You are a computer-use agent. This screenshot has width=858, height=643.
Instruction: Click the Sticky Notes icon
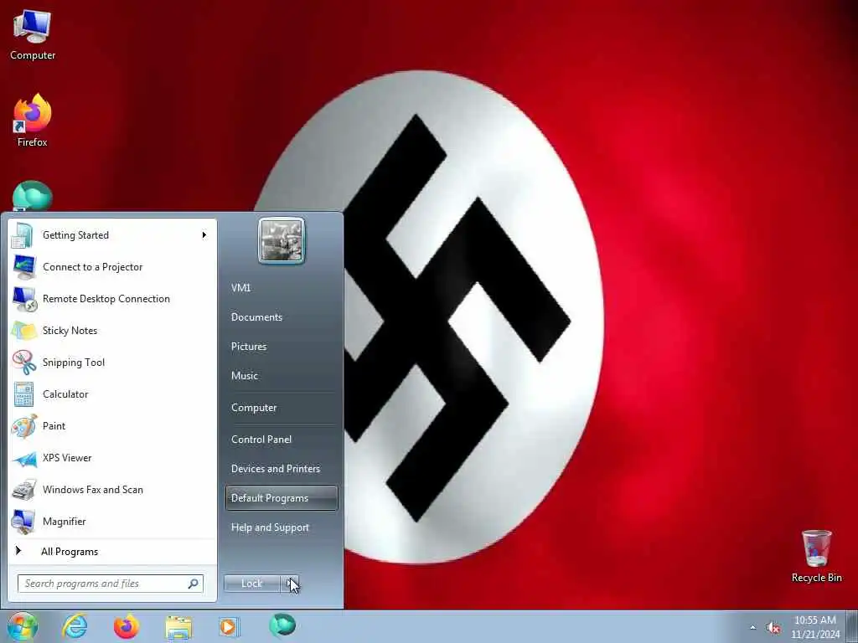pyautogui.click(x=24, y=331)
